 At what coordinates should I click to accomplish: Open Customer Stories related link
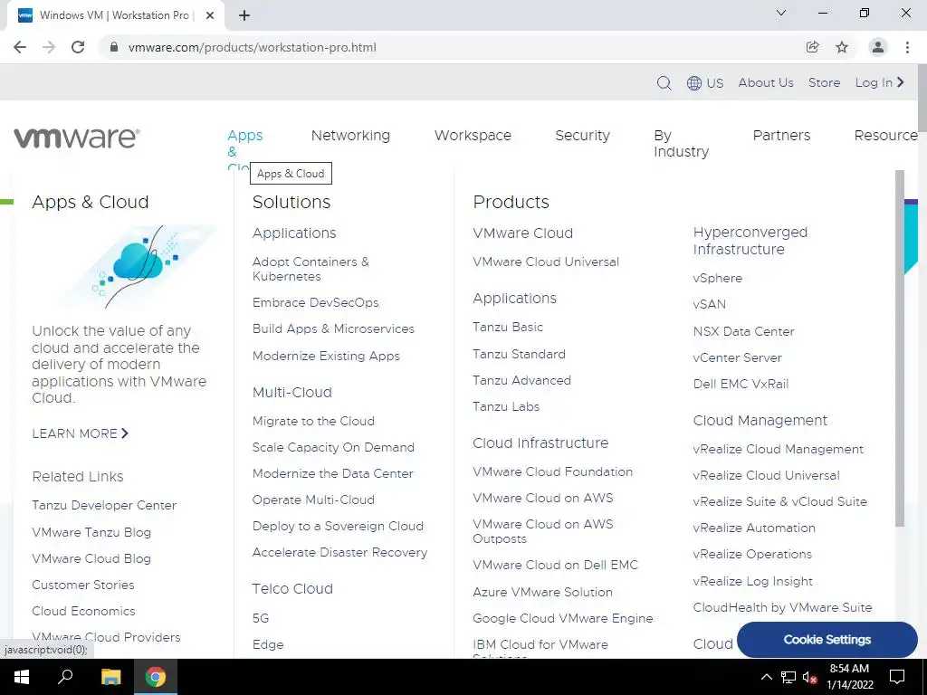82,586
